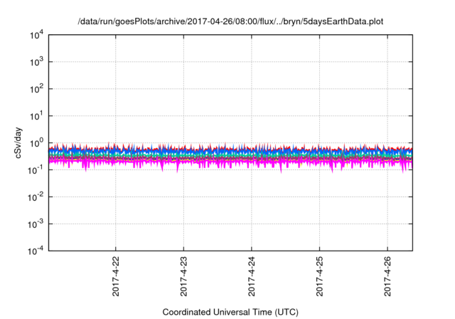The width and height of the screenshot is (455, 319).
Task: Click the 10^-1 y-axis tick label
Action: click(36, 170)
